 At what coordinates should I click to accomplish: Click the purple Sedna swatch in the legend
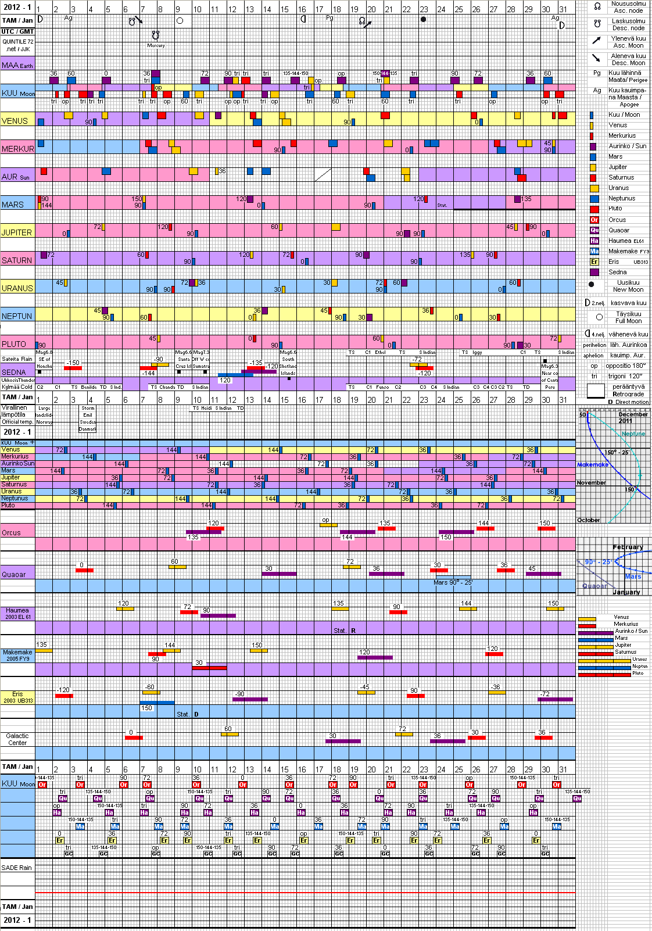tap(594, 272)
